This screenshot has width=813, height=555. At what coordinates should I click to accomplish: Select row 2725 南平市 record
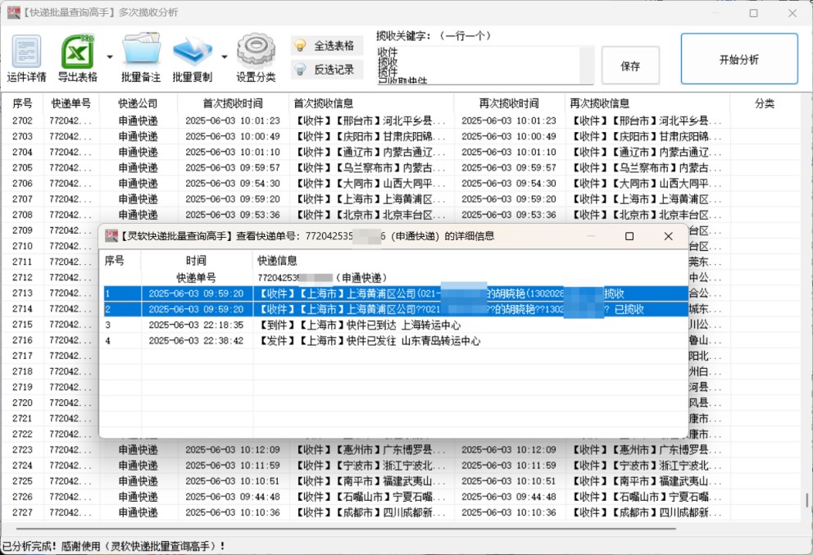(x=401, y=481)
